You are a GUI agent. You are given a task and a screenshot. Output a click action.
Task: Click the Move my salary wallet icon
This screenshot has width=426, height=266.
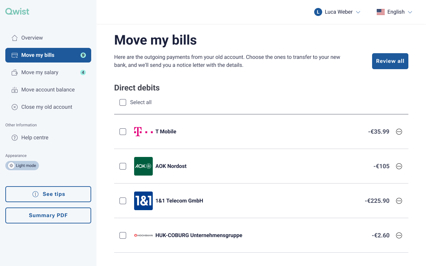tap(15, 72)
